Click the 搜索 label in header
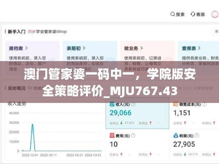This screenshot has height=164, width=219. [180, 14]
